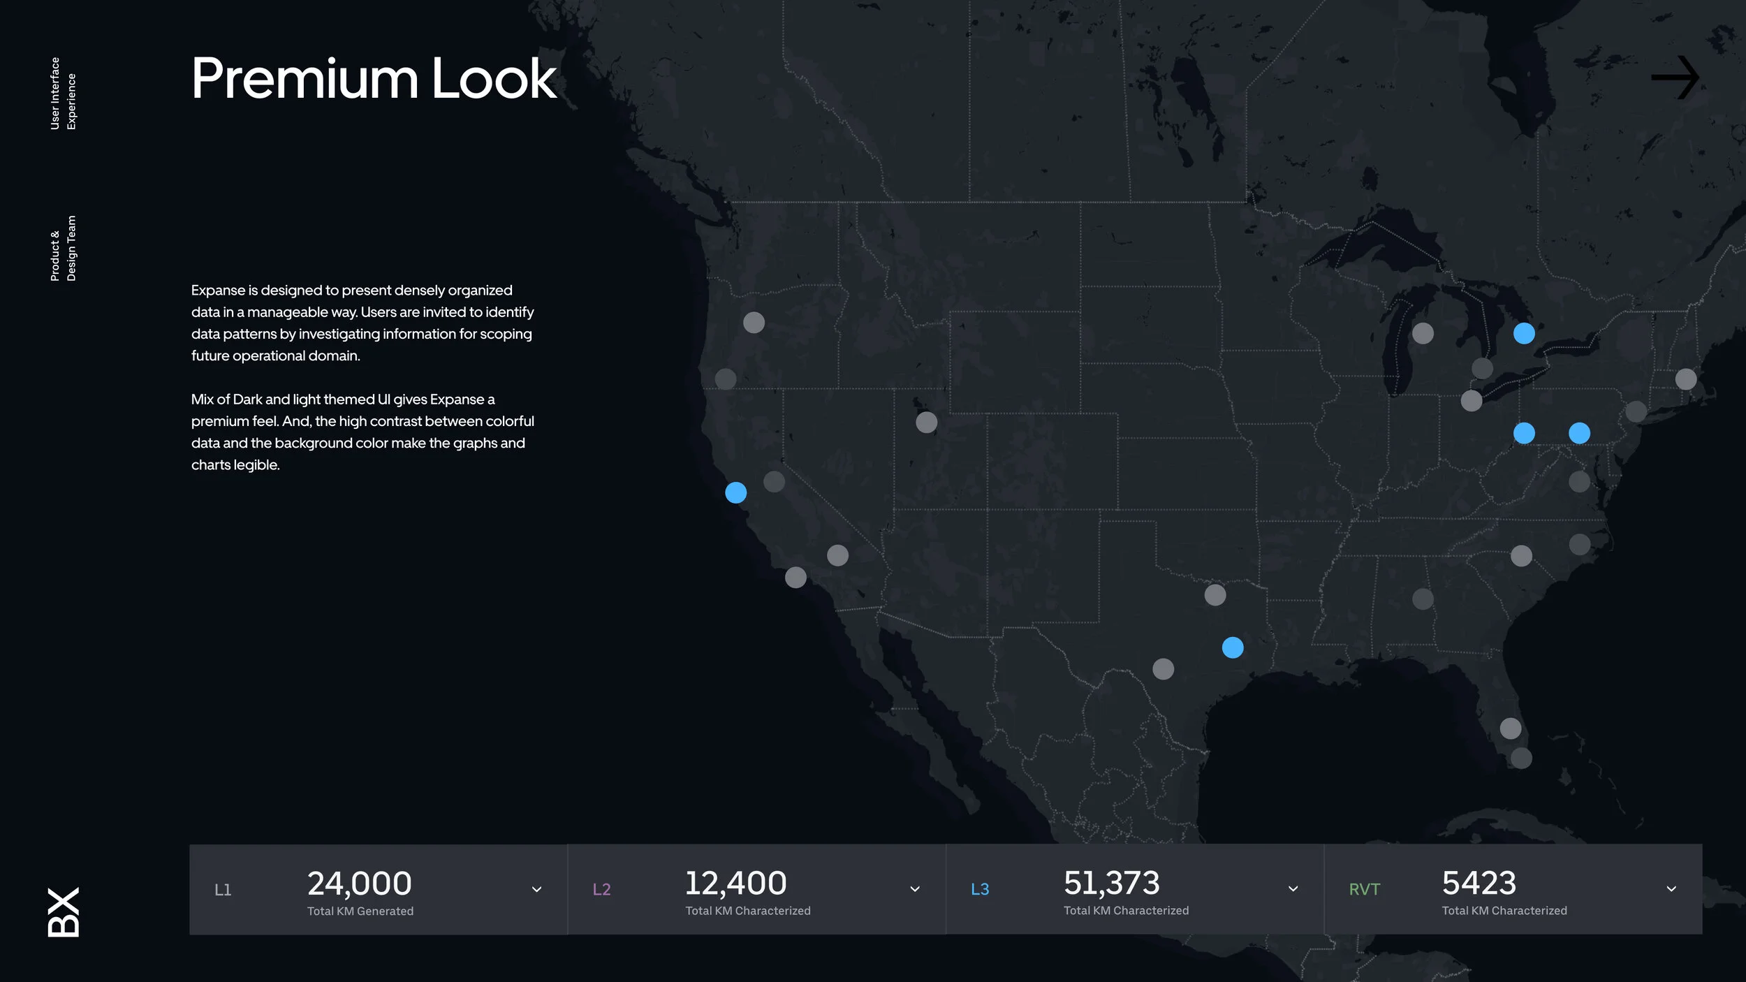The height and width of the screenshot is (982, 1746).
Task: Open User Interface Experience sidebar link
Action: click(x=63, y=94)
